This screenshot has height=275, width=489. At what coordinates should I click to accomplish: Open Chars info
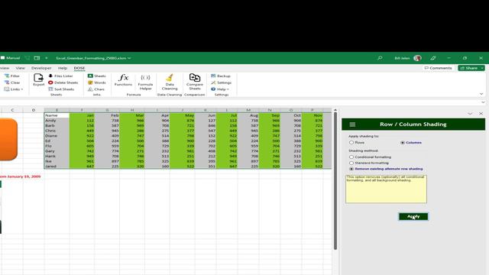pyautogui.click(x=96, y=89)
